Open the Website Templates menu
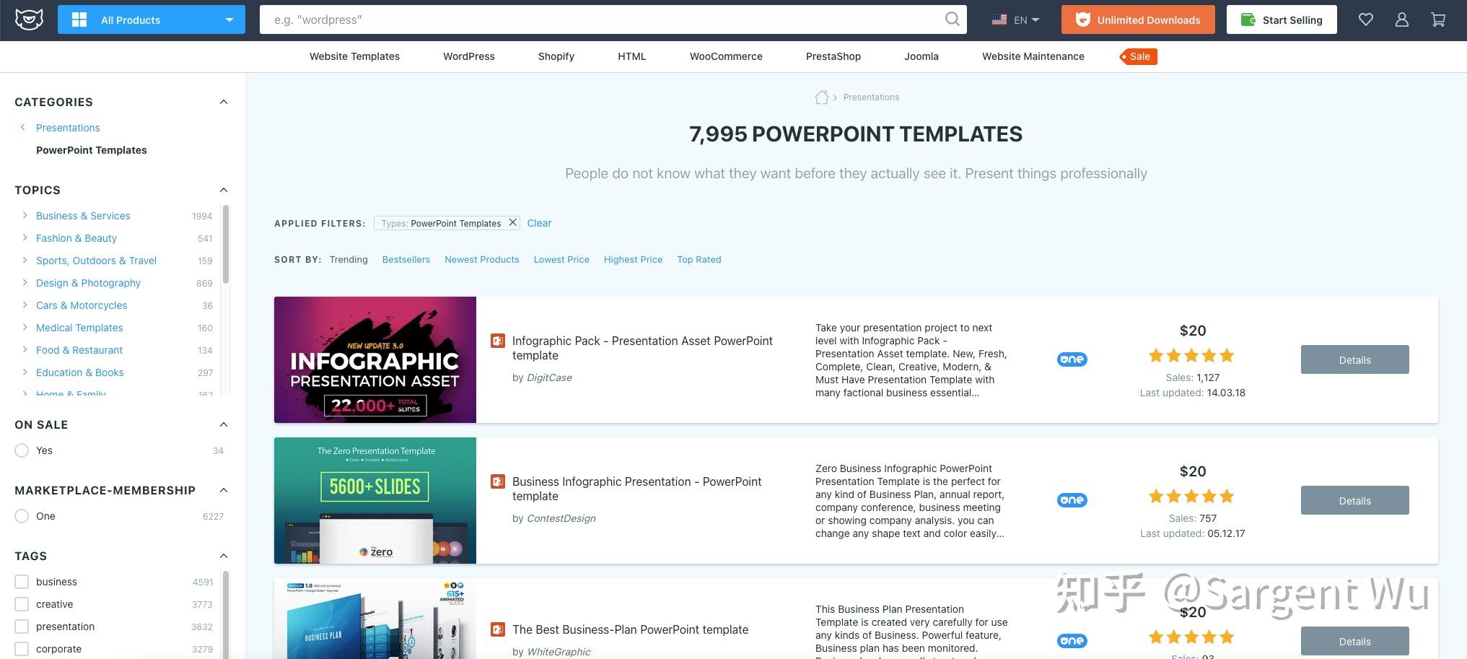The image size is (1467, 659). click(x=354, y=56)
